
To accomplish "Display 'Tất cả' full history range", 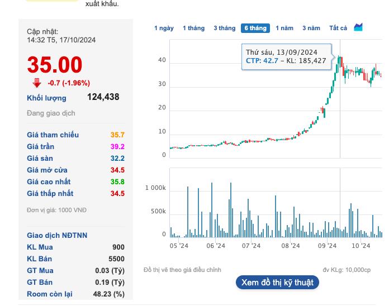I will coord(338,28).
